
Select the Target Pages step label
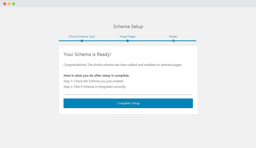[127, 36]
